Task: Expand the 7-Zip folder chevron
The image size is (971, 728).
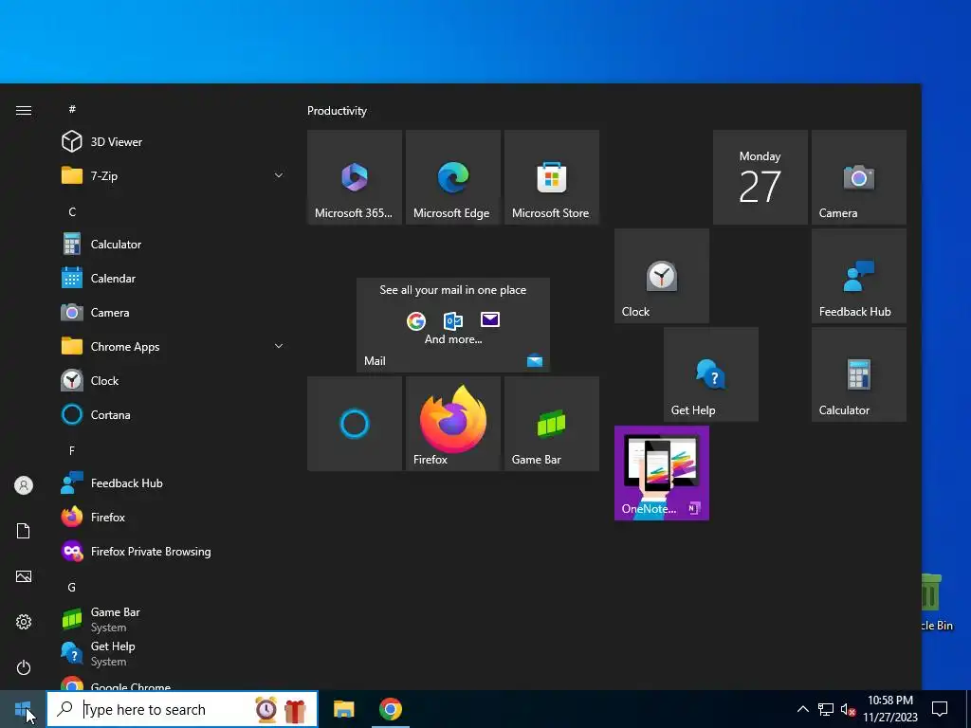Action: coord(279,175)
